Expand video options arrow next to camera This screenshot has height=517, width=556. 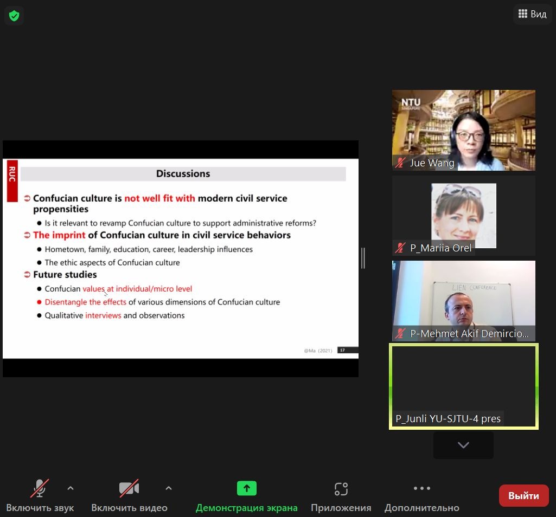point(169,488)
